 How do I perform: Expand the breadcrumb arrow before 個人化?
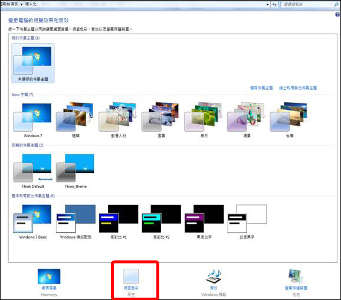click(x=21, y=4)
